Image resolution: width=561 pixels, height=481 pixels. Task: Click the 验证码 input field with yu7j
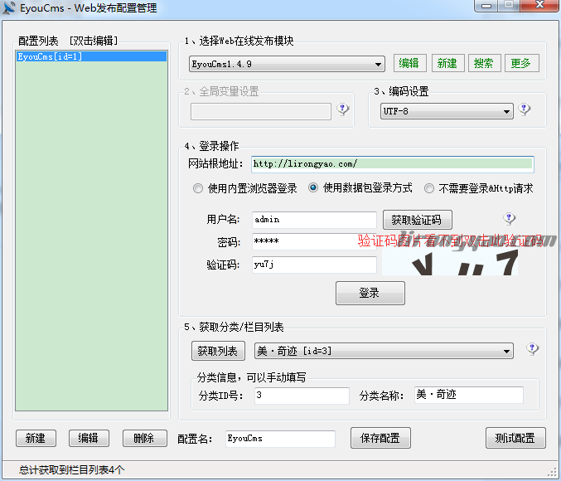(x=314, y=265)
